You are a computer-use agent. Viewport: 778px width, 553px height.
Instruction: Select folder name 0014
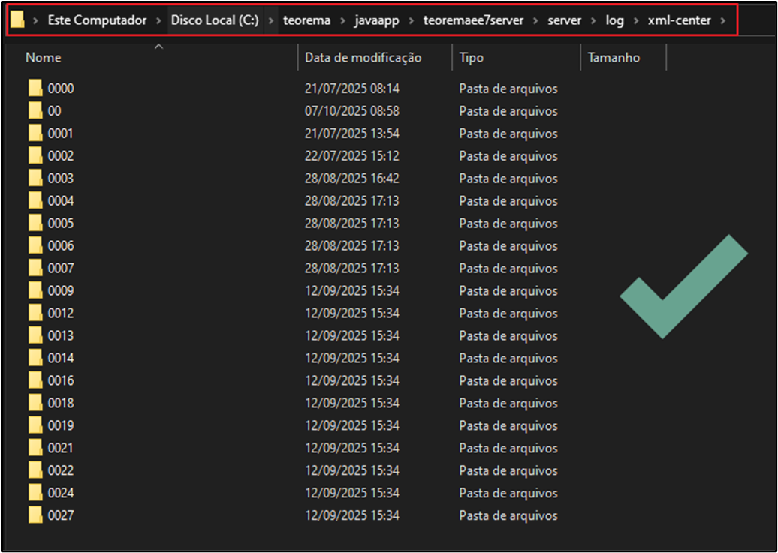click(61, 358)
